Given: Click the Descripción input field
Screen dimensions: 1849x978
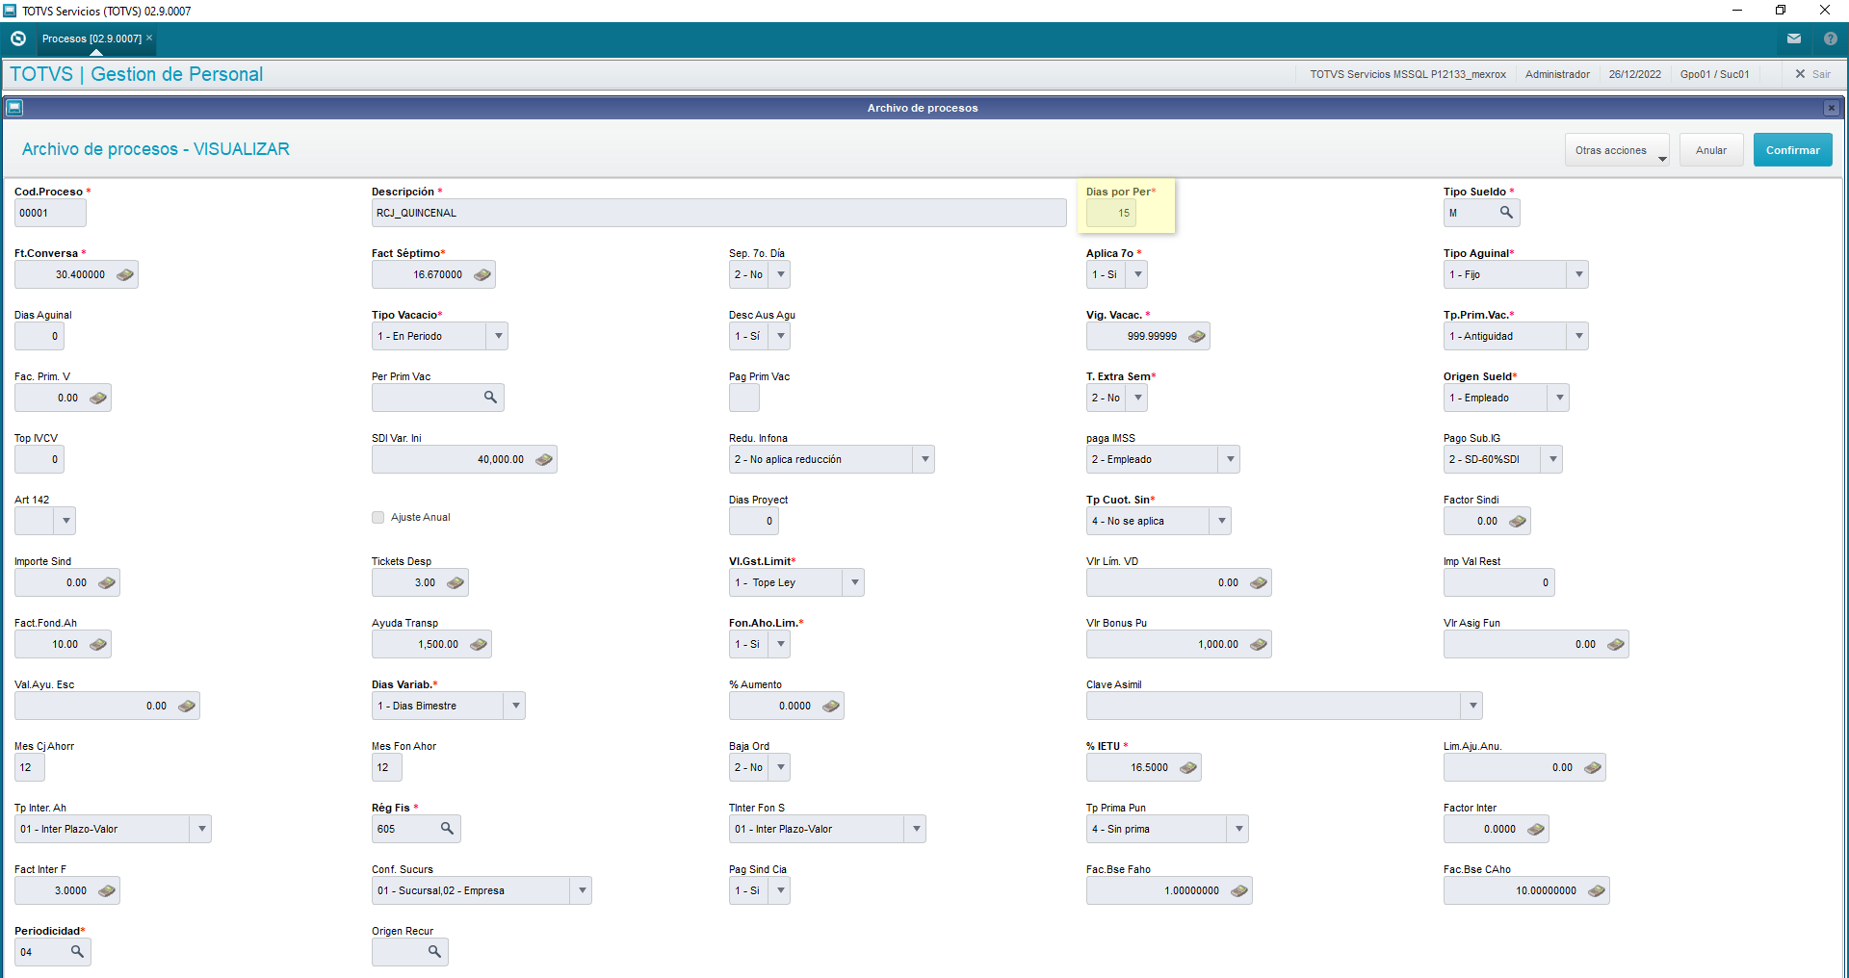Looking at the screenshot, I should point(718,213).
